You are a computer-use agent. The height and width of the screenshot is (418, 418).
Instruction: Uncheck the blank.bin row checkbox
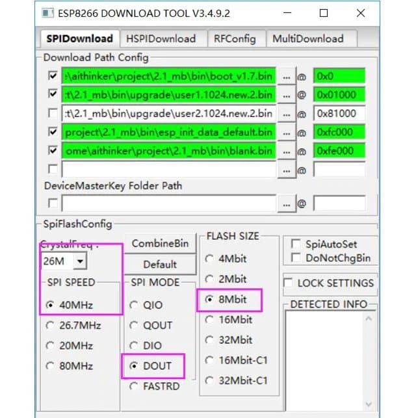(x=53, y=150)
